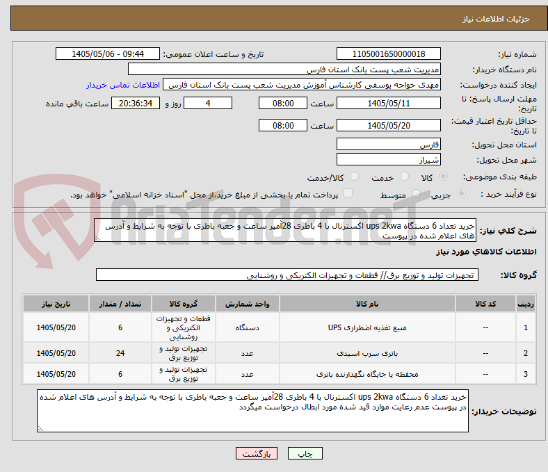Open the اطلاعات تماس خریدار link

(123, 85)
